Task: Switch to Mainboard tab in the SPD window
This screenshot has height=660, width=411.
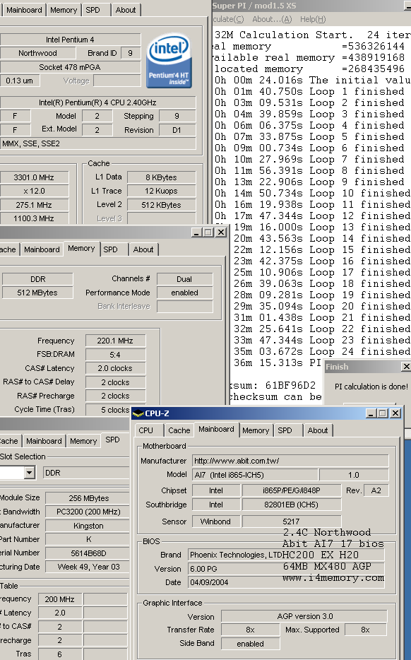Action: (x=44, y=441)
